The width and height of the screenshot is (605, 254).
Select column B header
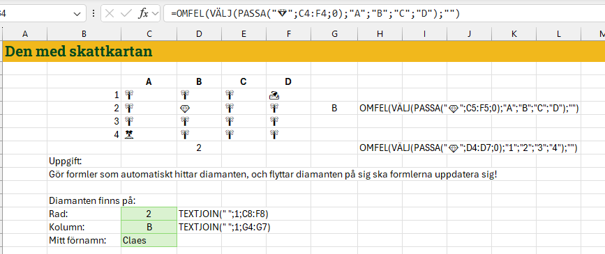[x=84, y=34]
